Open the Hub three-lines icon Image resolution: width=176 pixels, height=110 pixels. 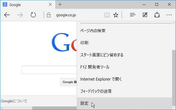coord(133,15)
